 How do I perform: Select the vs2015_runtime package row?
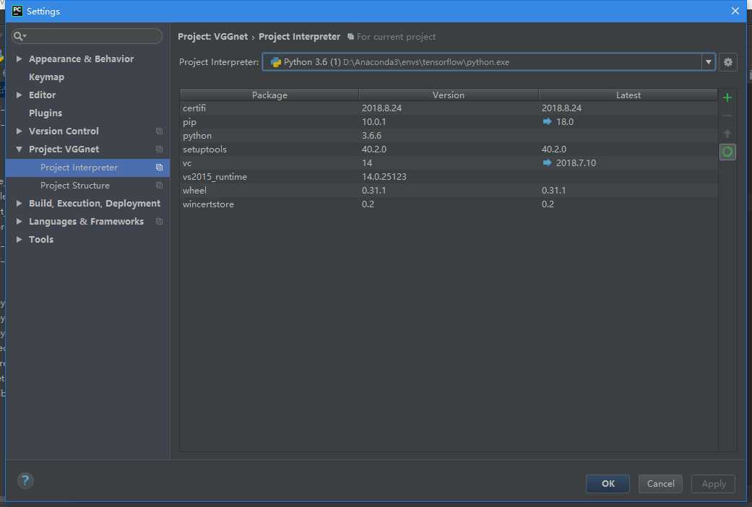click(449, 176)
